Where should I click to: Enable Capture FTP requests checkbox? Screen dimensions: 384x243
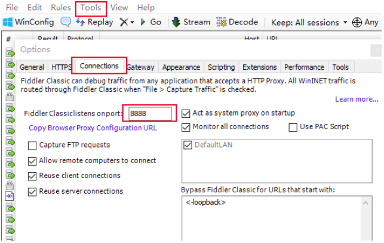click(32, 145)
